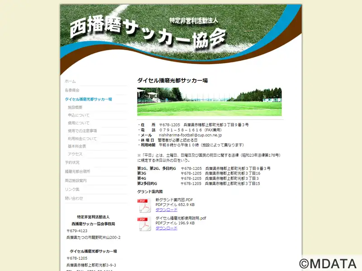The height and width of the screenshot is (271, 362).
Task: Click the email nishiharima-football@cup.ocn.ne.jp
Action: [x=190, y=135]
